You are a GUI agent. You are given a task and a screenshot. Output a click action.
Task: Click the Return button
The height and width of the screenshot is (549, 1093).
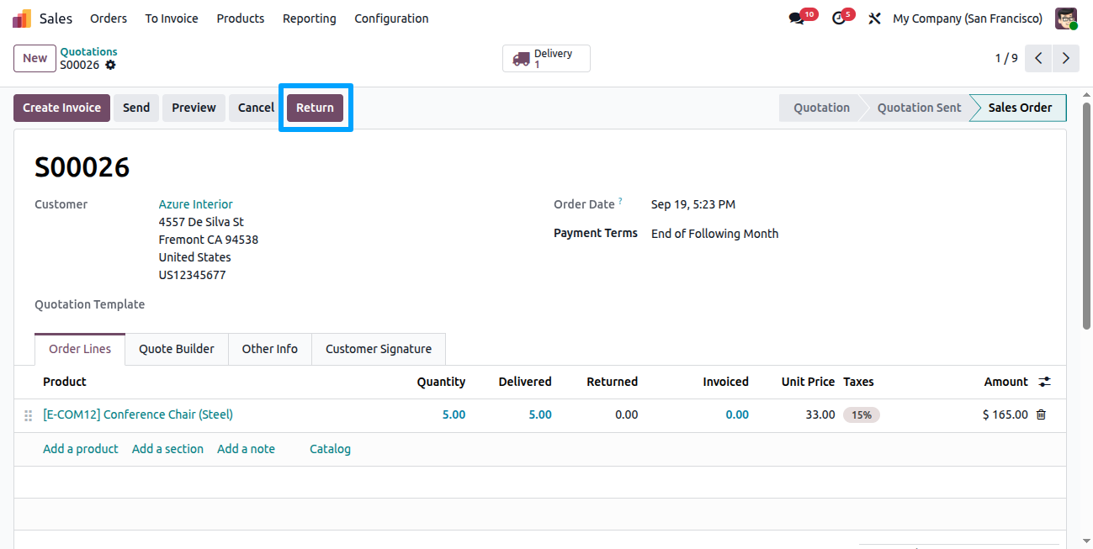pyautogui.click(x=315, y=108)
